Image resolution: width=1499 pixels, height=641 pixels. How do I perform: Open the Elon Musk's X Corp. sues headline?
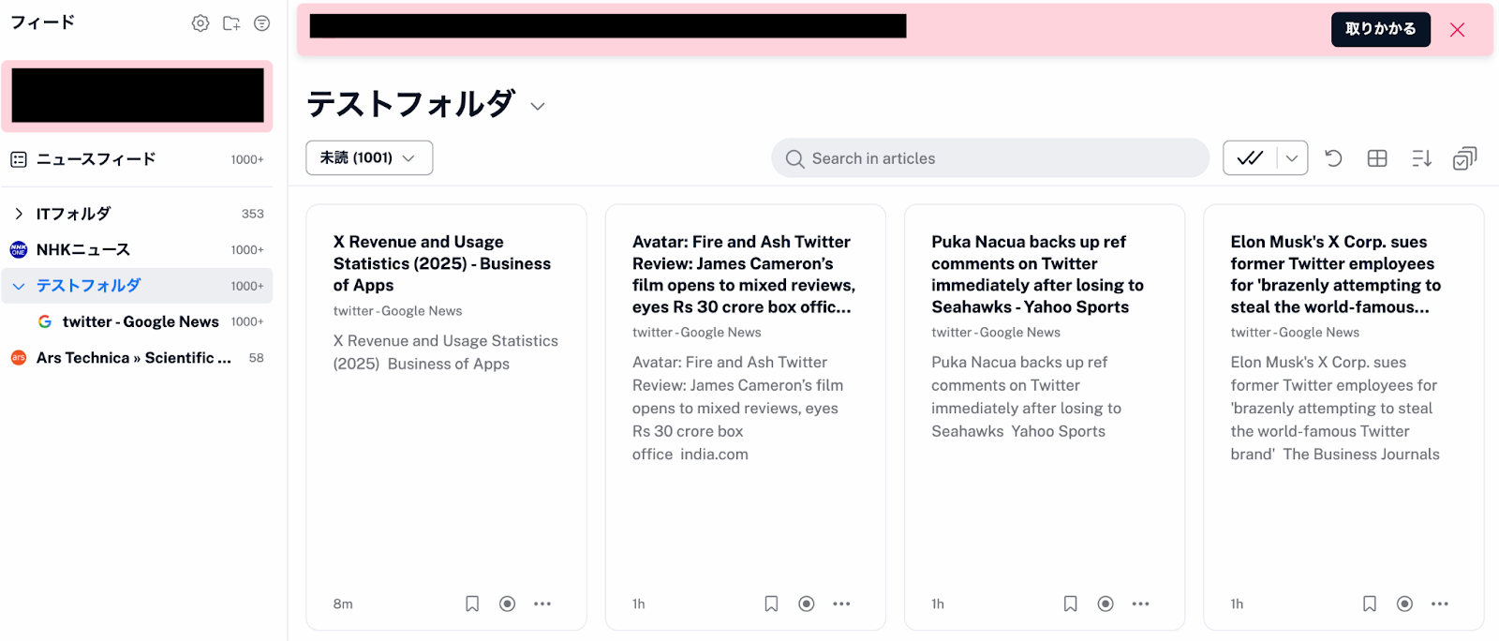(1335, 275)
